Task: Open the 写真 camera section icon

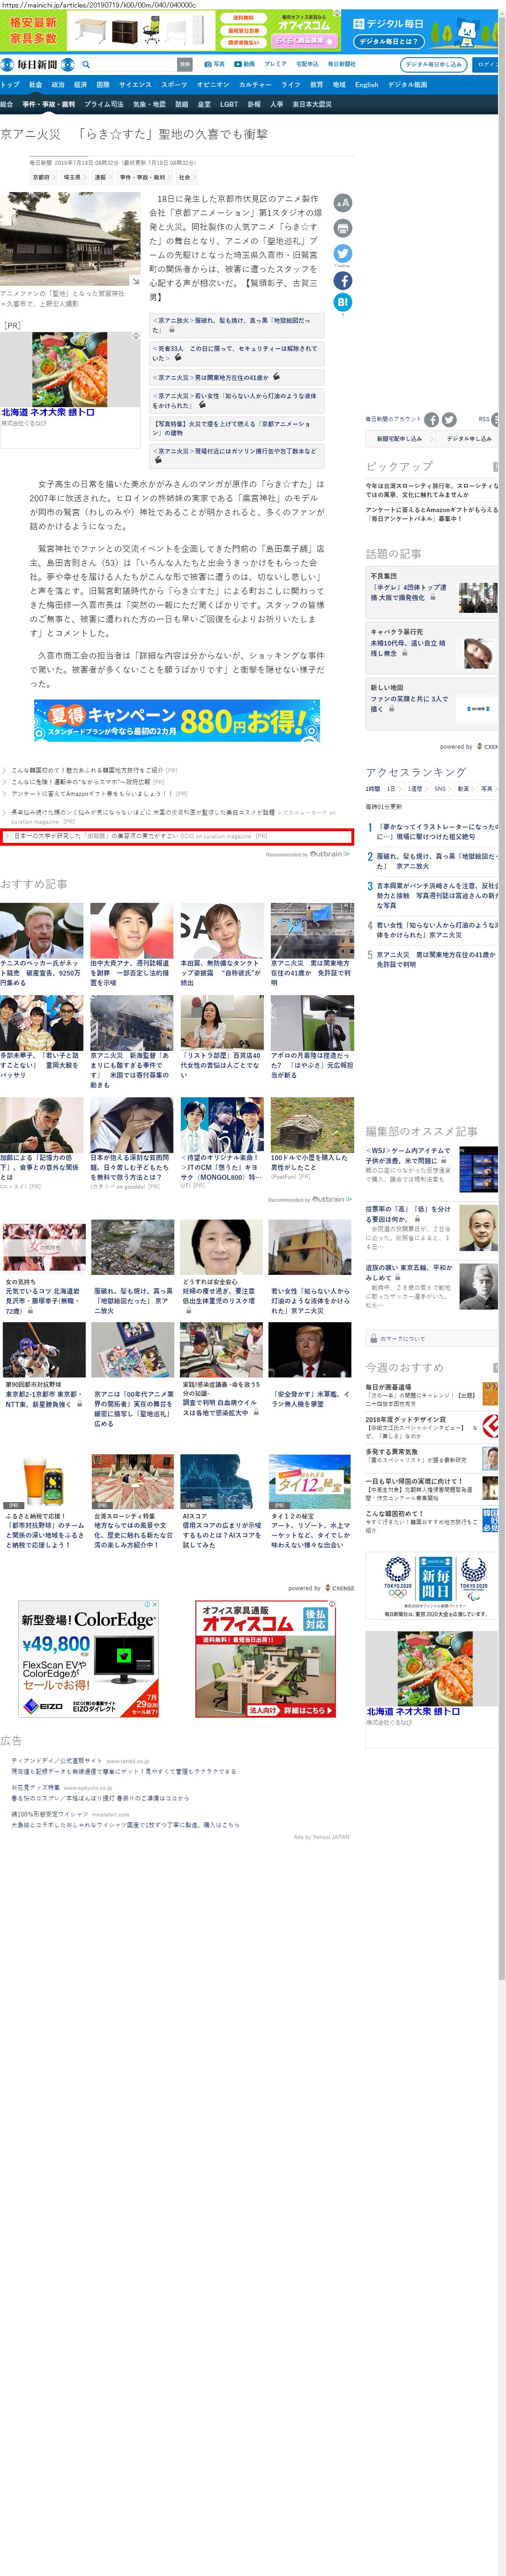Action: (x=209, y=64)
